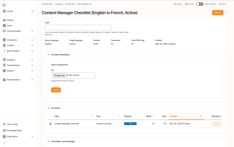Click into the Label text field

pyautogui.click(x=78, y=27)
